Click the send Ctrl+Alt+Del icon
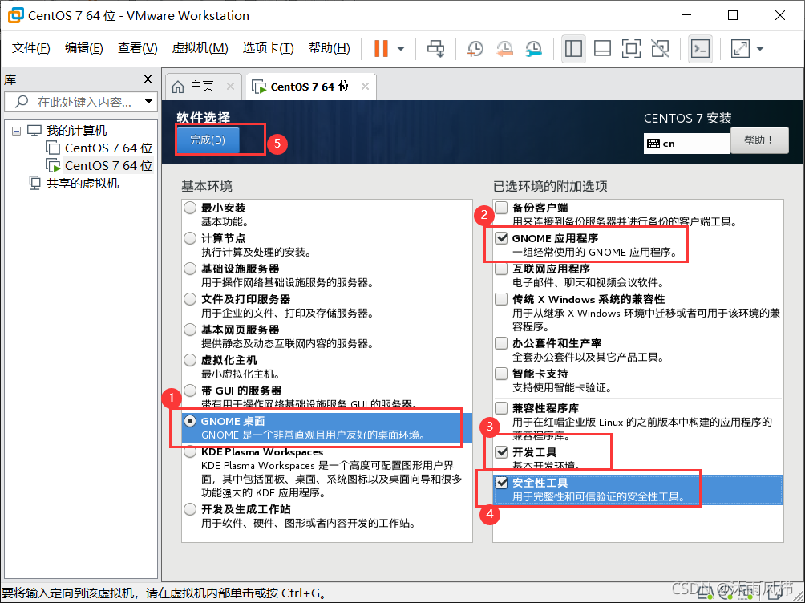The width and height of the screenshot is (805, 603). pyautogui.click(x=436, y=49)
